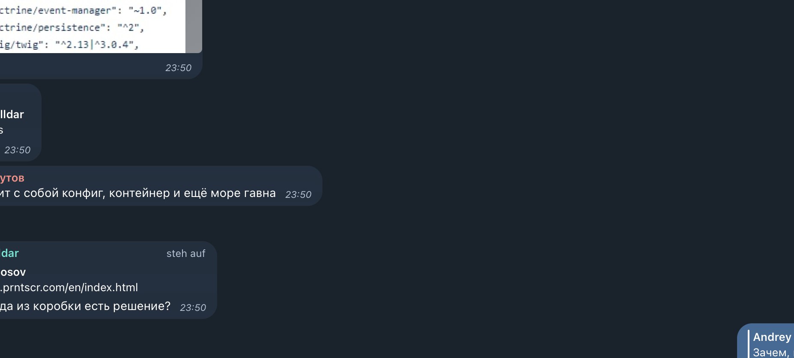The height and width of the screenshot is (358, 794).
Task: Click the 23:50 timestamp in small Ildar bubble
Action: (17, 150)
